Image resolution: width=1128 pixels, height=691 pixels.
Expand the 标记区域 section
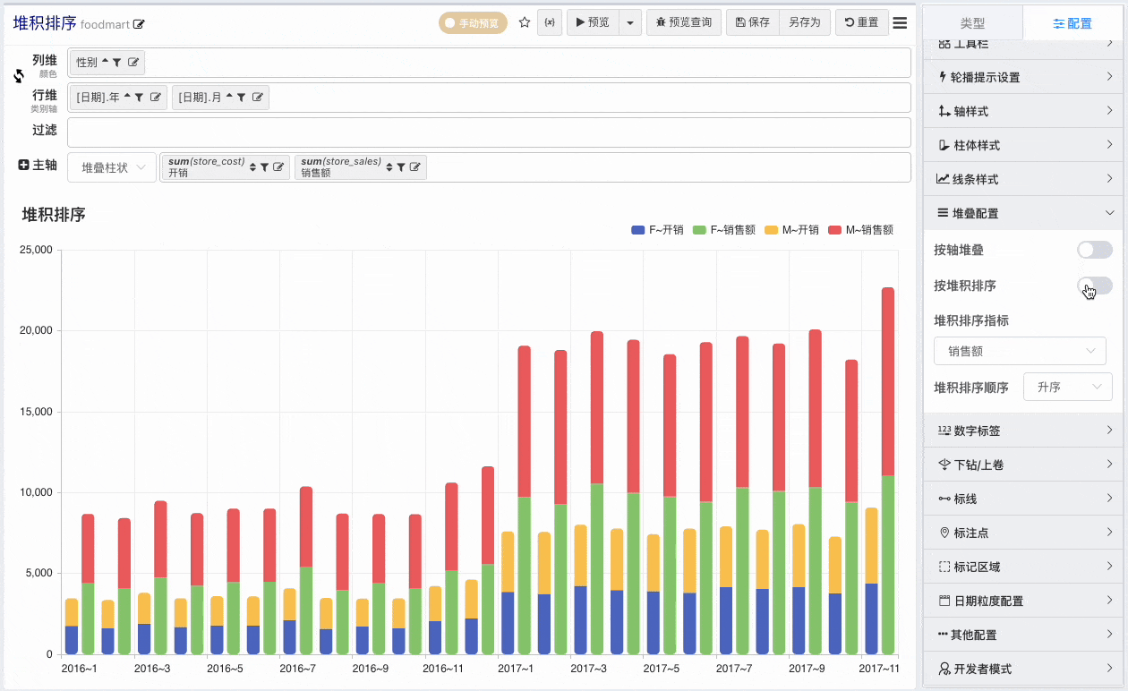tap(1025, 567)
